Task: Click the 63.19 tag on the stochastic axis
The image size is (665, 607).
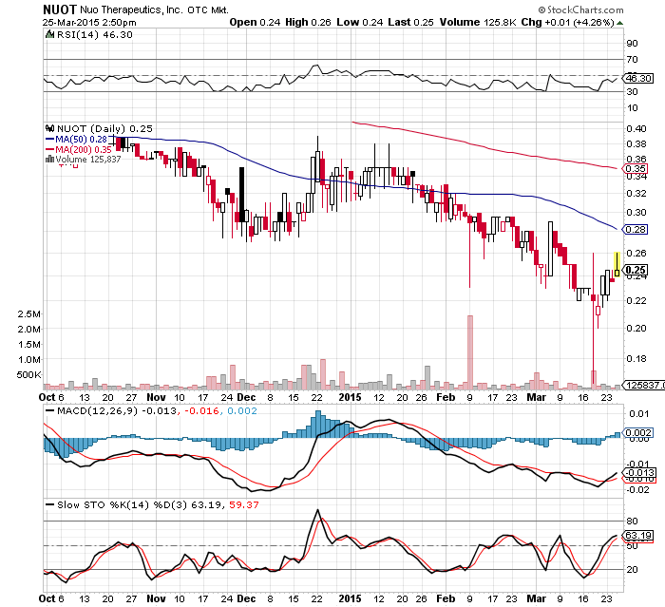Action: 638,536
